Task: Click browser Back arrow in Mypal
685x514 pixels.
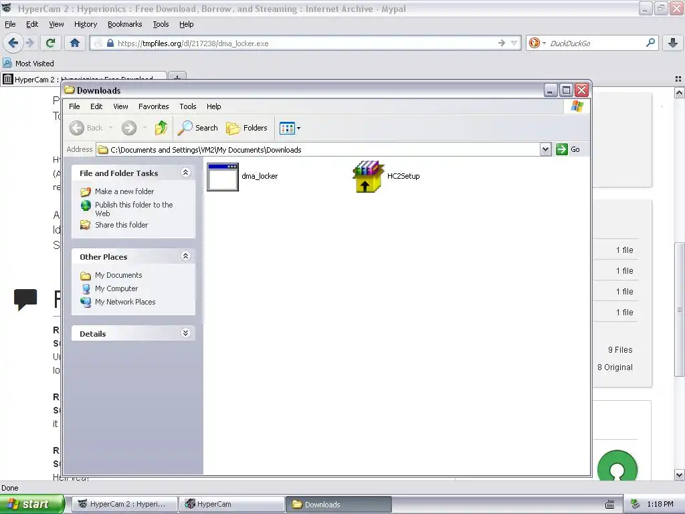Action: [x=13, y=43]
